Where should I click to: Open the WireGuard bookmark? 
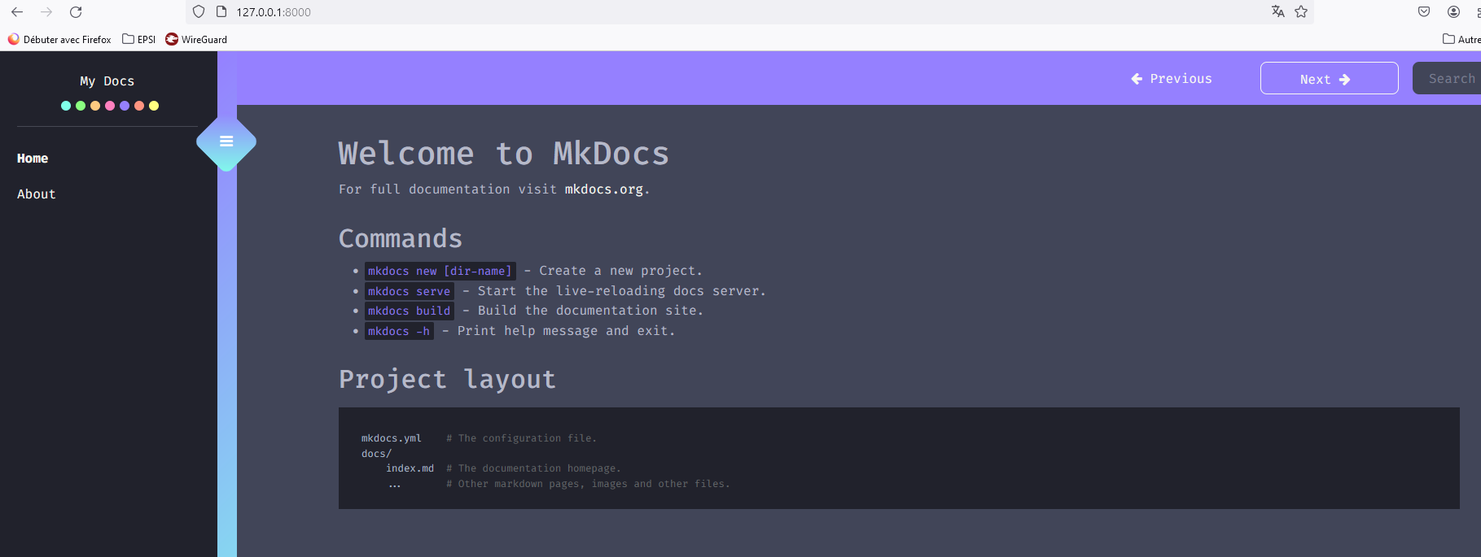(196, 39)
